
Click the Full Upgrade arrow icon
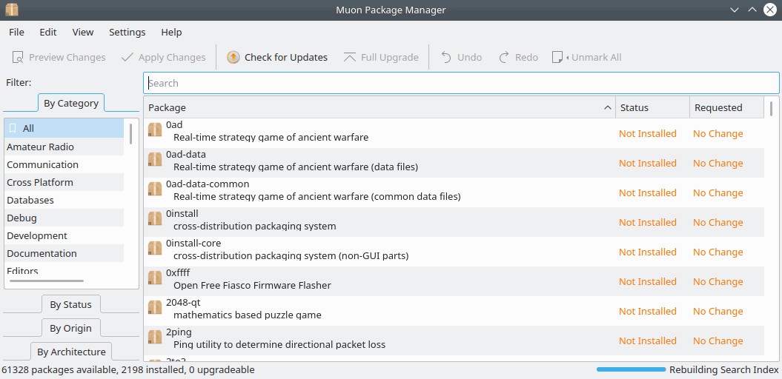pyautogui.click(x=350, y=57)
